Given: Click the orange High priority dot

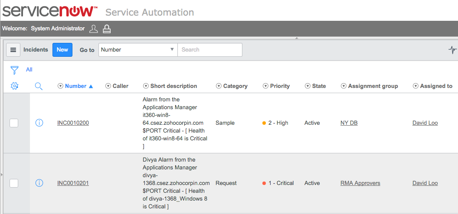Looking at the screenshot, I should [264, 123].
